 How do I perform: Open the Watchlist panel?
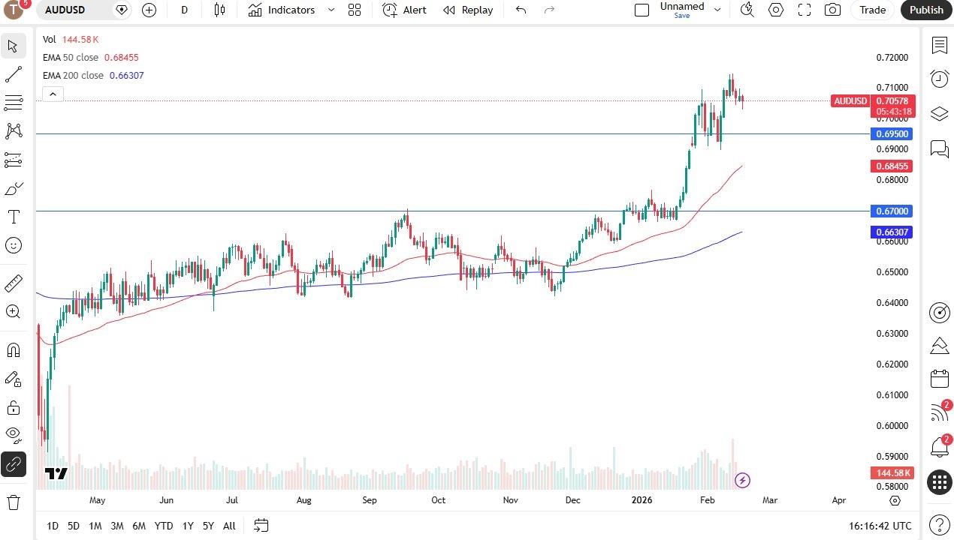pyautogui.click(x=939, y=46)
